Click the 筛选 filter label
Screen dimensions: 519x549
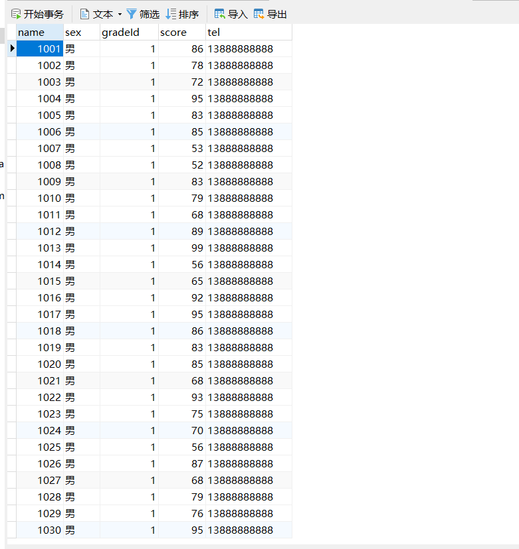[x=150, y=15]
